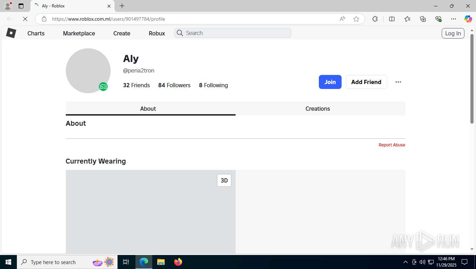Click the Roblox logo home icon

coord(11,33)
